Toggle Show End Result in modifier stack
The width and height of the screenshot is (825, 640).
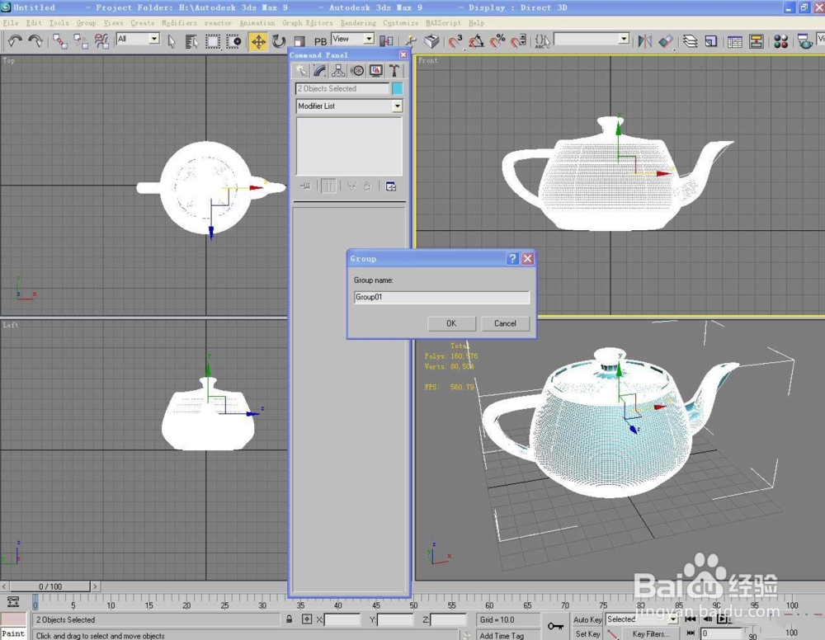tap(329, 186)
